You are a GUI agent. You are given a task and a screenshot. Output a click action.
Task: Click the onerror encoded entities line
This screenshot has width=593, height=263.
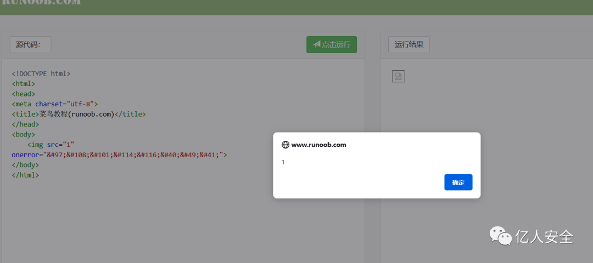[120, 155]
